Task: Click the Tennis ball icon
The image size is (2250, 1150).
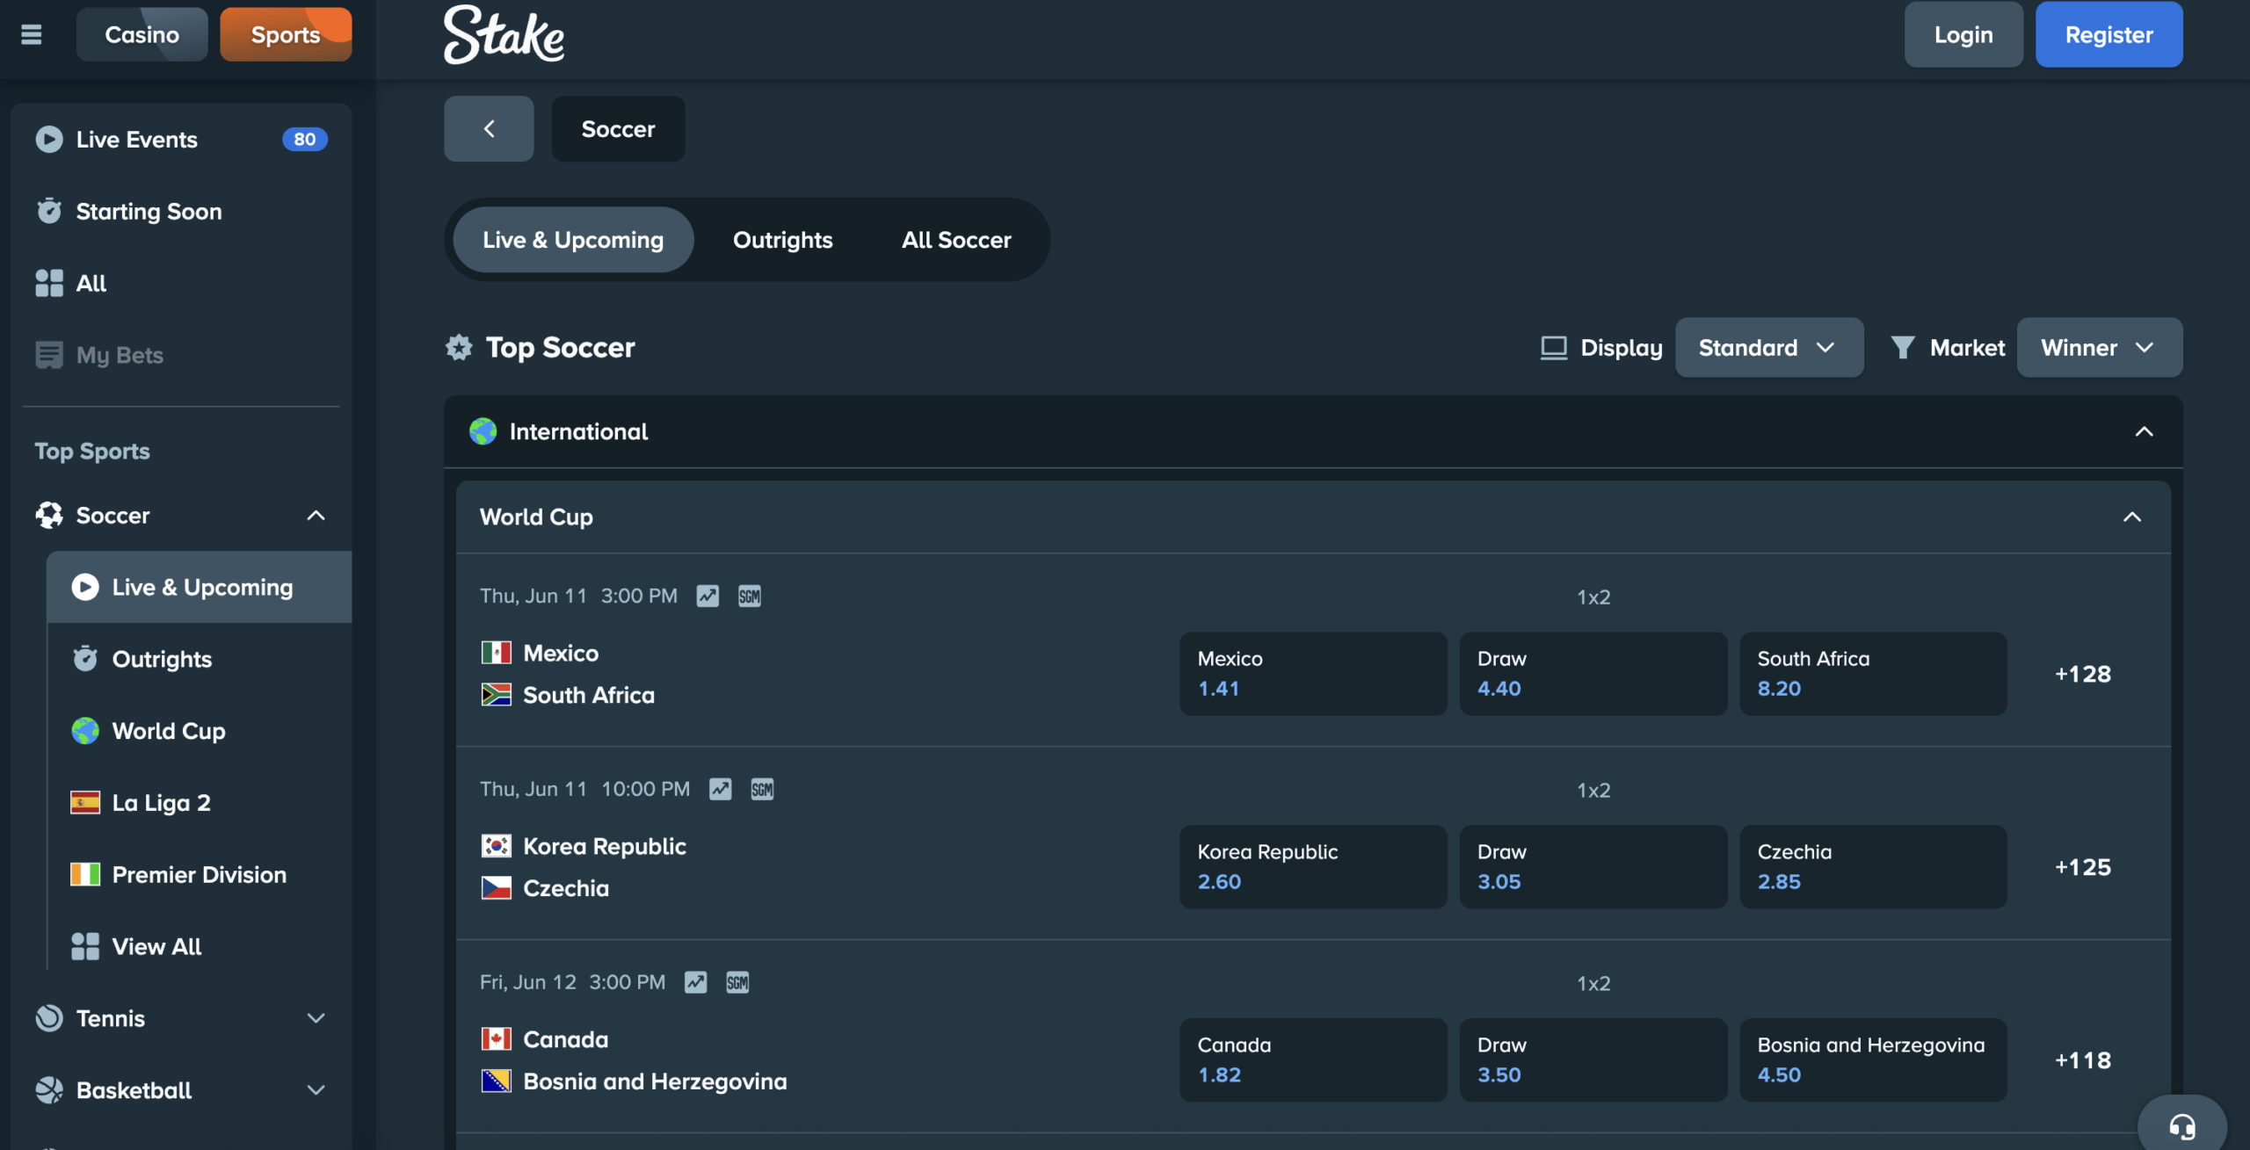Action: (x=49, y=1018)
